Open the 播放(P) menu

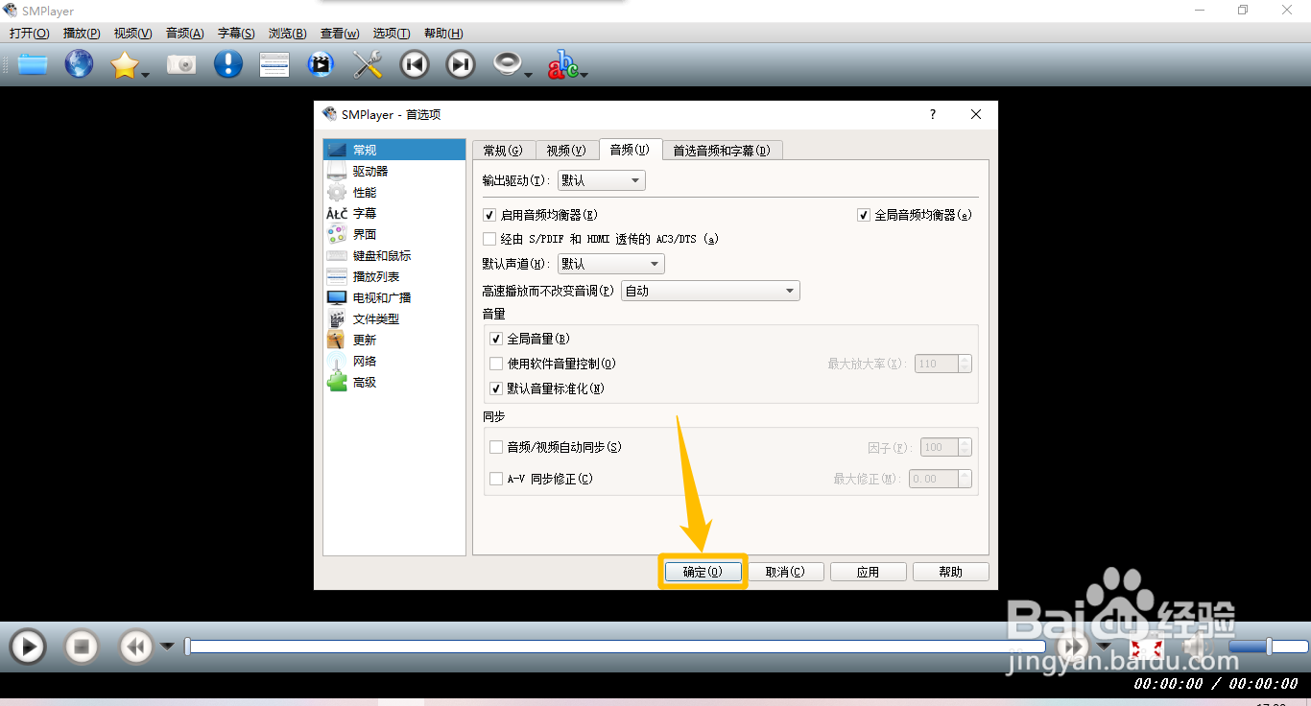click(x=82, y=34)
